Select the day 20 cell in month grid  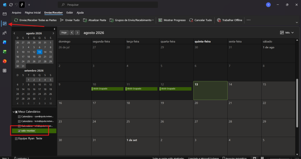[x=210, y=109]
